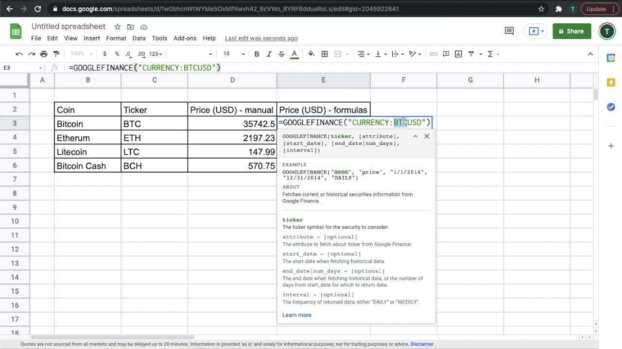The image size is (622, 349).
Task: Open the zoom level dropdown
Action: point(82,54)
